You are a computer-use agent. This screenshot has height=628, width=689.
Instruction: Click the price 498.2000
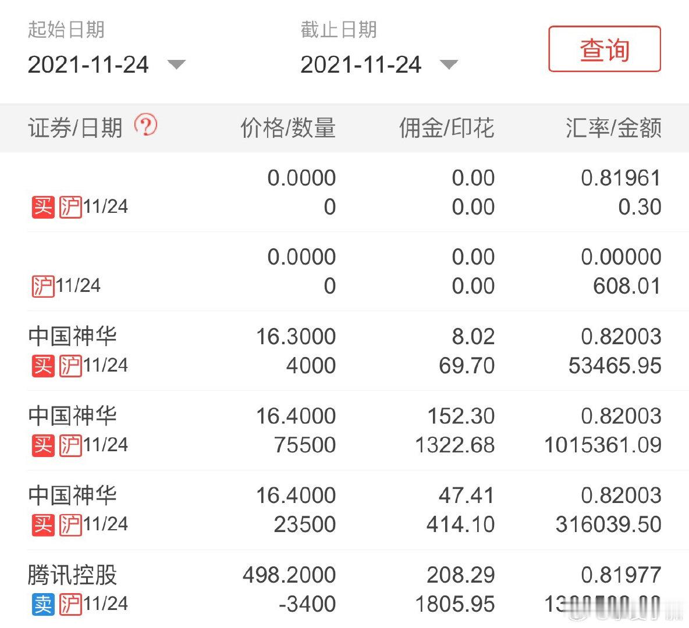click(x=289, y=575)
